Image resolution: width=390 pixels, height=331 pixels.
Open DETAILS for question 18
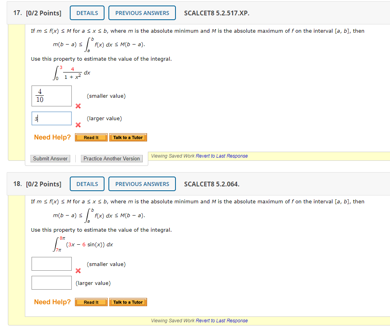click(87, 184)
